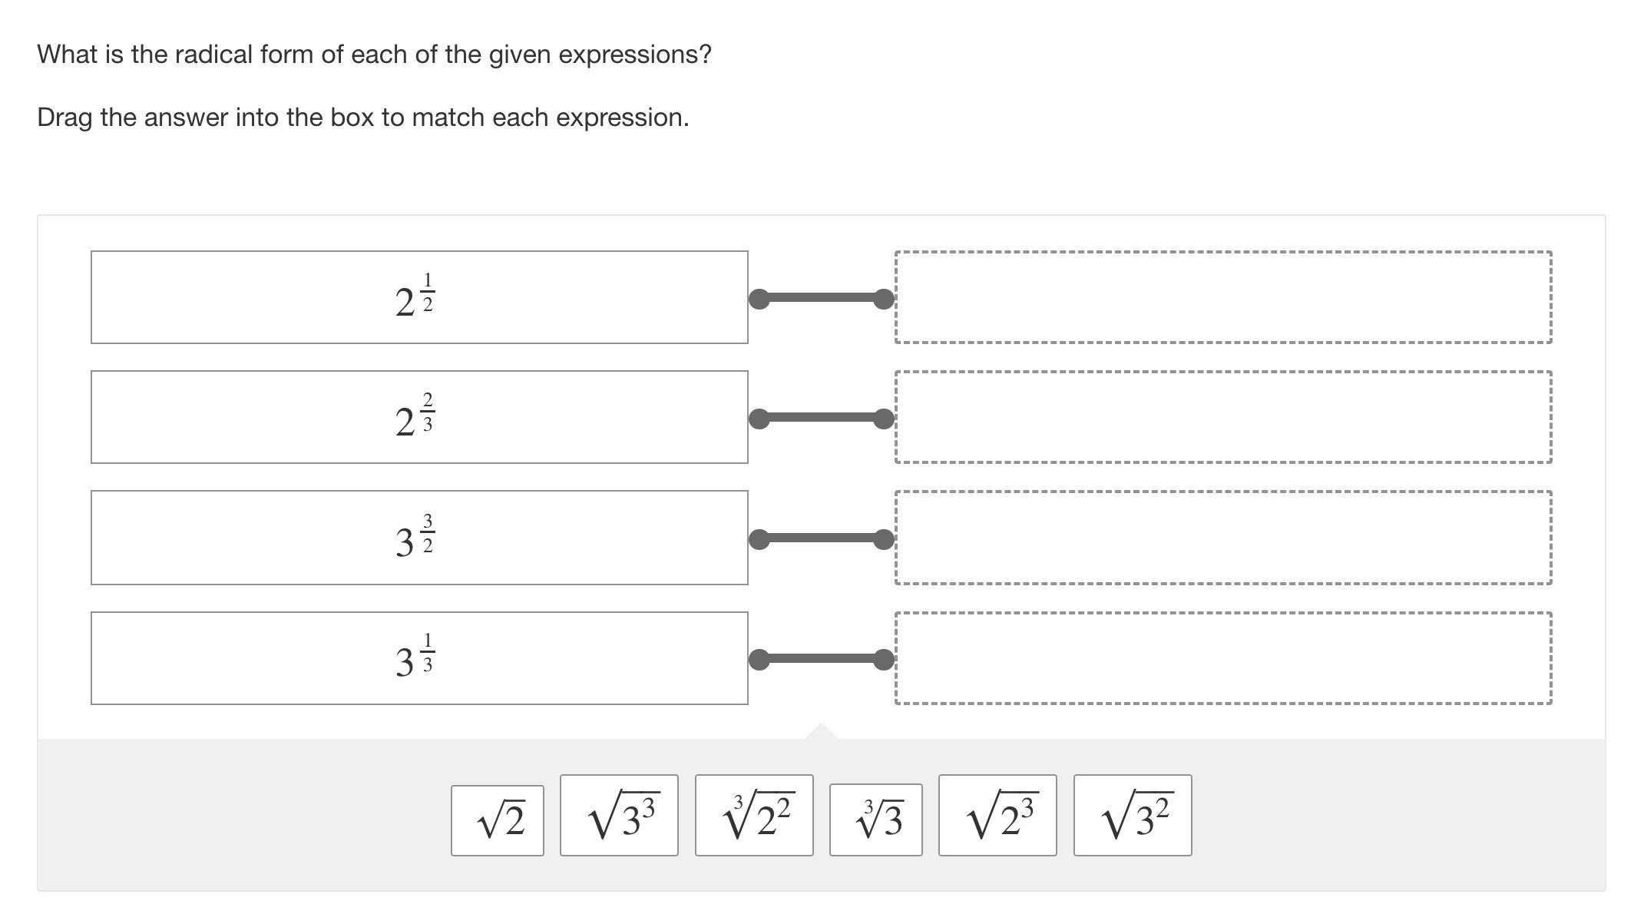The height and width of the screenshot is (914, 1634).
Task: Select the 2 to the two-thirds expression box
Action: click(x=419, y=417)
